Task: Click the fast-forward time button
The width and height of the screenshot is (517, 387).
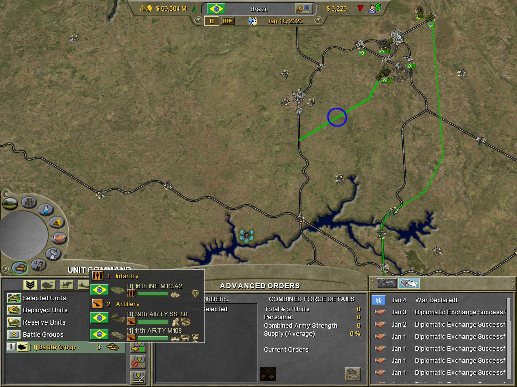Action: [228, 21]
